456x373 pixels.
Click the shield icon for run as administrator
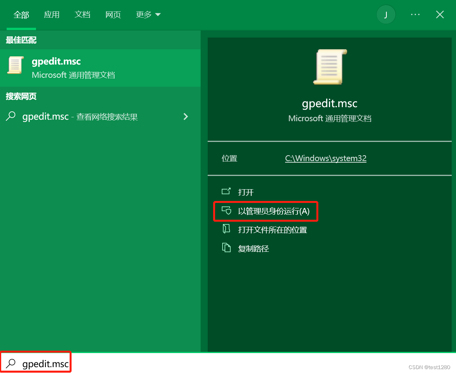(x=226, y=210)
